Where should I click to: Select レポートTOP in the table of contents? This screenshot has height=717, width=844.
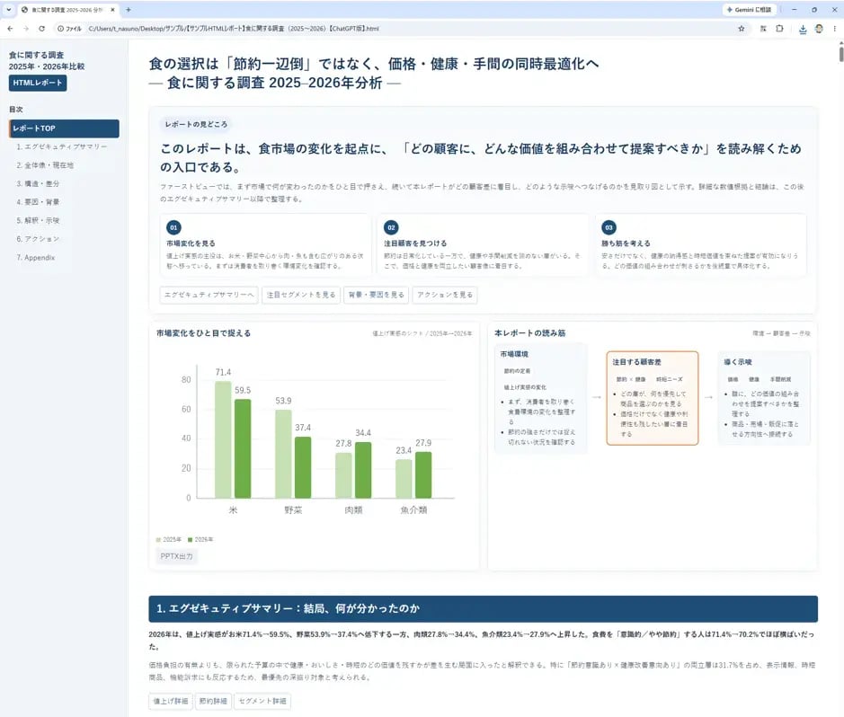tap(64, 128)
